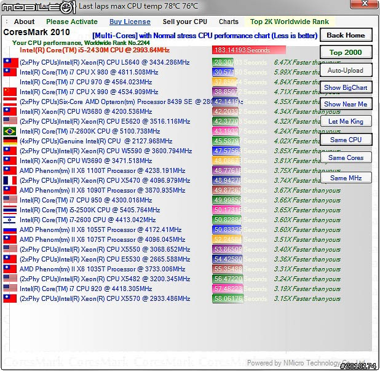Click the green 28.30 seconds bar
Screen dimensions: 380x371
pos(223,63)
